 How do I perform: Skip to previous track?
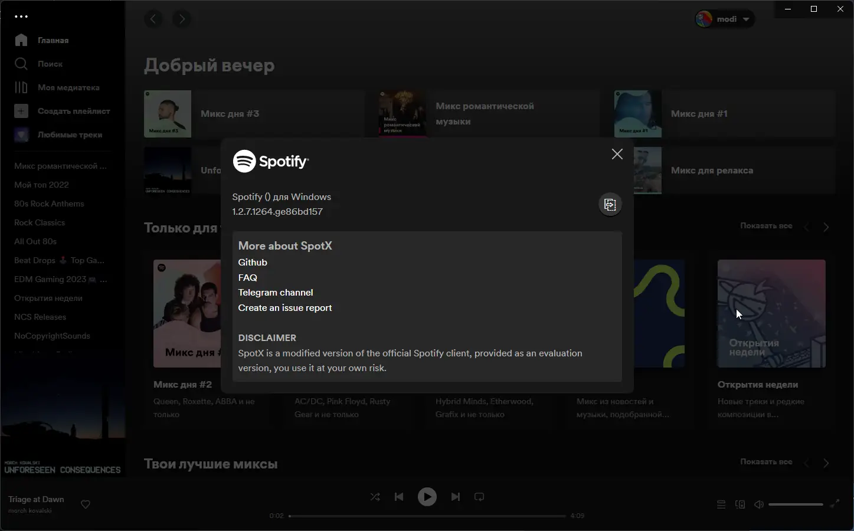(x=399, y=497)
